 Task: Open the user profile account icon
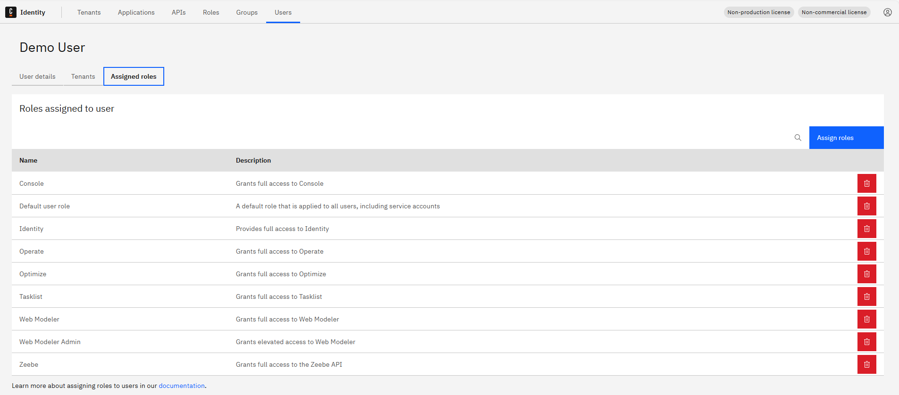point(887,12)
